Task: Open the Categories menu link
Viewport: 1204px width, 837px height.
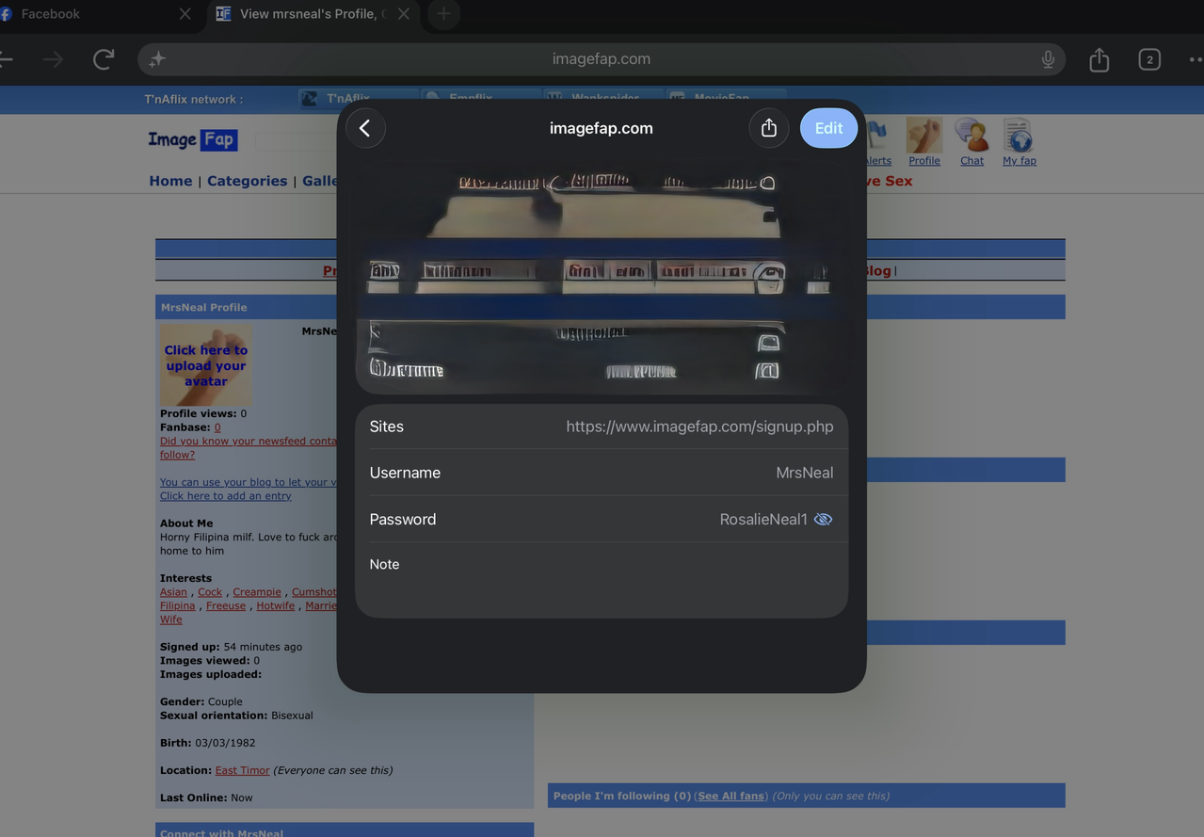Action: pyautogui.click(x=247, y=181)
